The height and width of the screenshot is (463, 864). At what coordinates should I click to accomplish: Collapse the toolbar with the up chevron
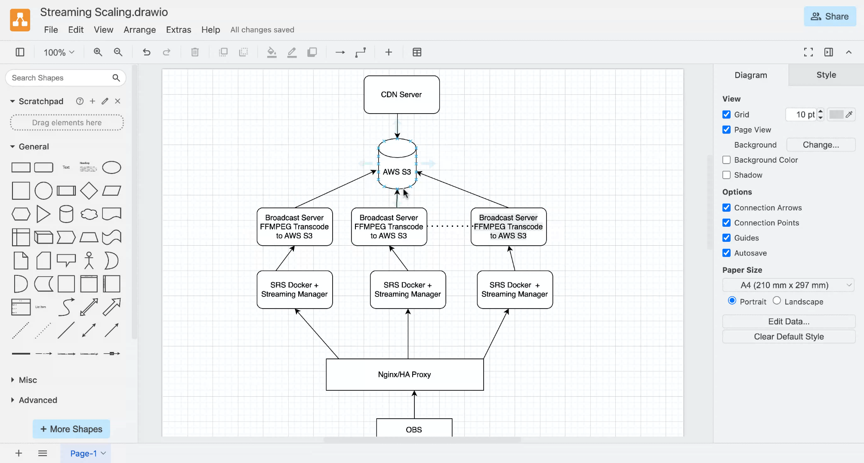pyautogui.click(x=849, y=52)
